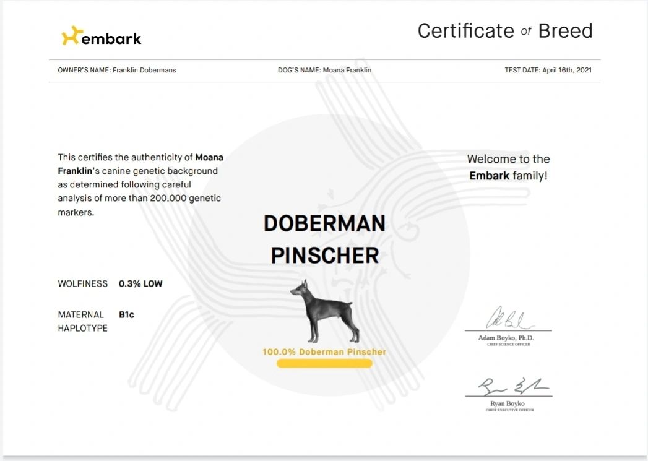Click Ryan Boyko's handwritten signature
This screenshot has width=648, height=461.
(x=508, y=387)
